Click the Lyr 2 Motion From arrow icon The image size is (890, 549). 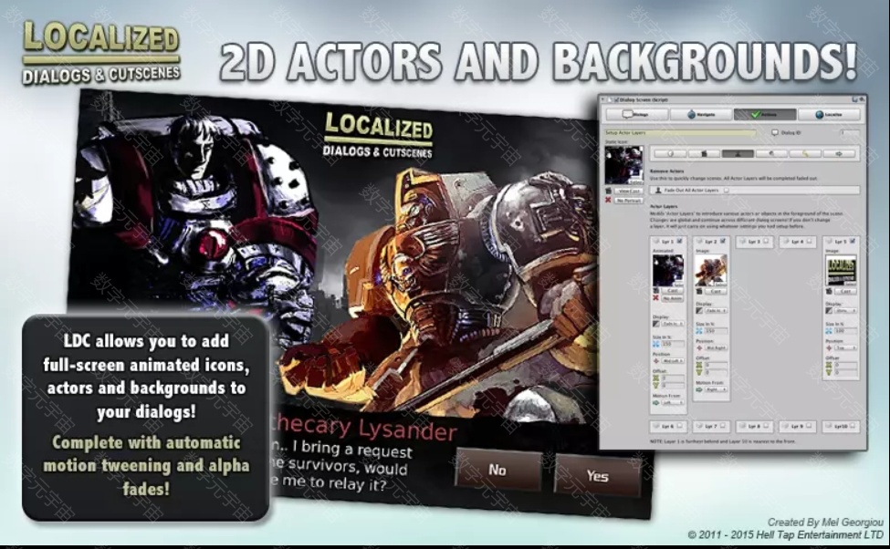click(x=699, y=389)
